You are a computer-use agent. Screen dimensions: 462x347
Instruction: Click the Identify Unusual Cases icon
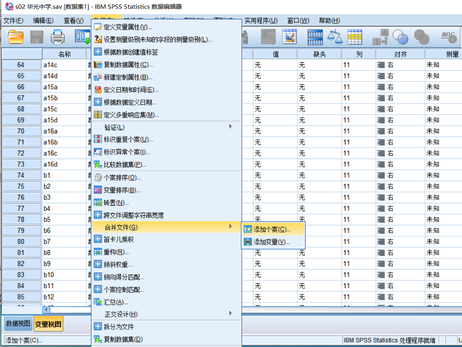point(98,152)
